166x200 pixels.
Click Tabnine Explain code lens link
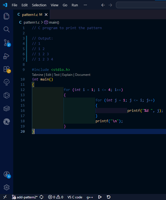tap(67, 75)
